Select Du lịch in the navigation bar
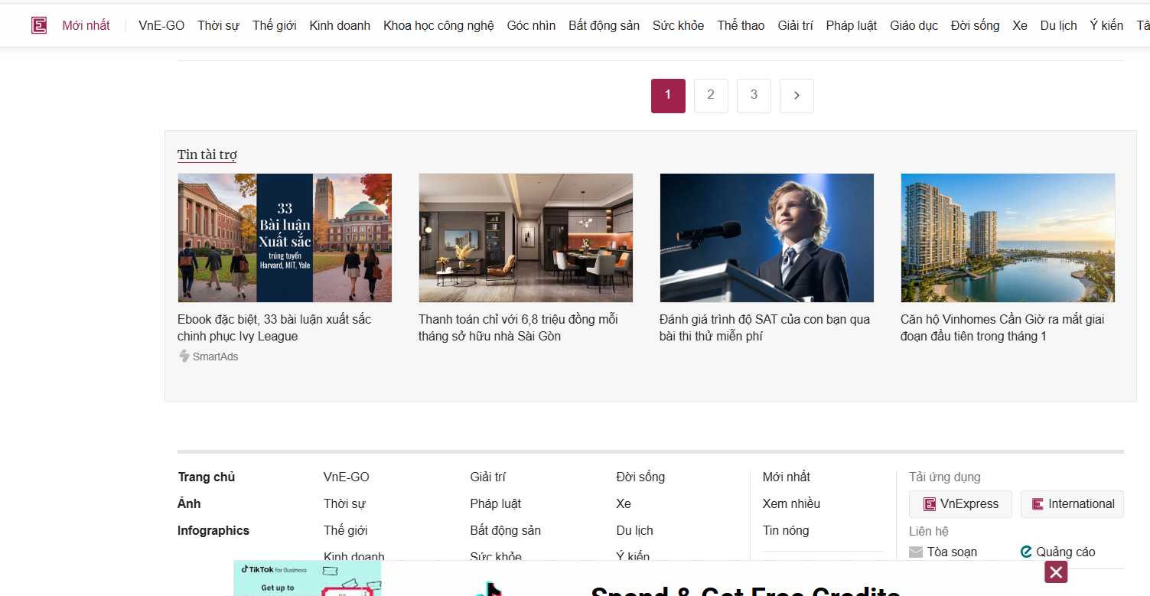 pyautogui.click(x=1058, y=24)
